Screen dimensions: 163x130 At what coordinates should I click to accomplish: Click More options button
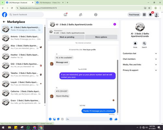tap(101, 37)
